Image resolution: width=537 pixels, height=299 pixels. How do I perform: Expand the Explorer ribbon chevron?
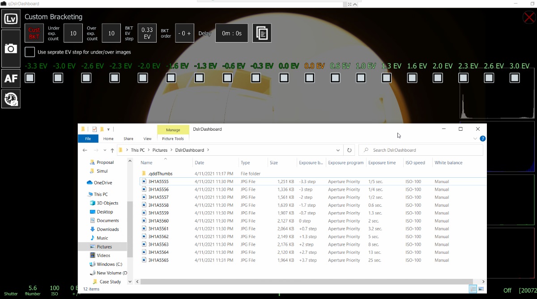pyautogui.click(x=475, y=139)
